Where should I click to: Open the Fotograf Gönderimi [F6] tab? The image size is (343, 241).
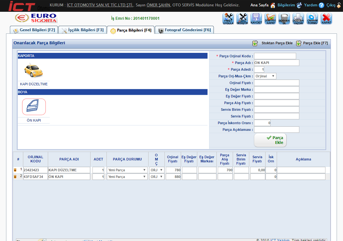[x=185, y=30]
